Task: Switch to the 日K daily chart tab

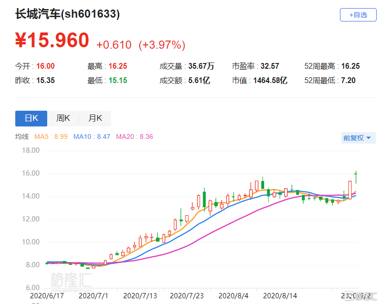Action: click(31, 118)
